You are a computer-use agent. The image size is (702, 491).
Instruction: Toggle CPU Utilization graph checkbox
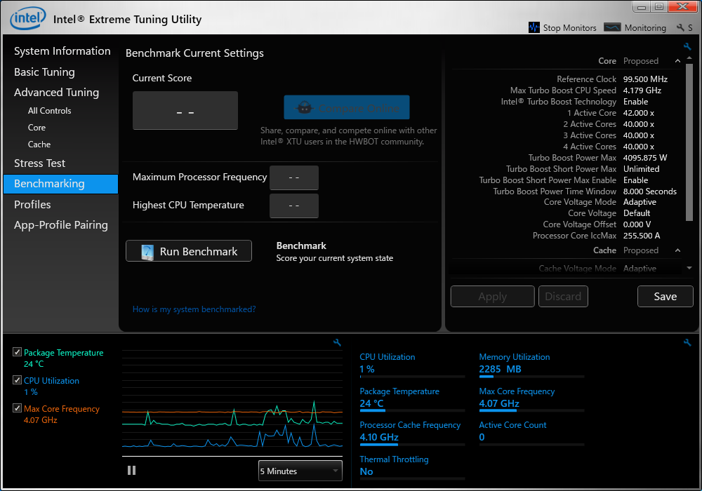click(x=17, y=380)
